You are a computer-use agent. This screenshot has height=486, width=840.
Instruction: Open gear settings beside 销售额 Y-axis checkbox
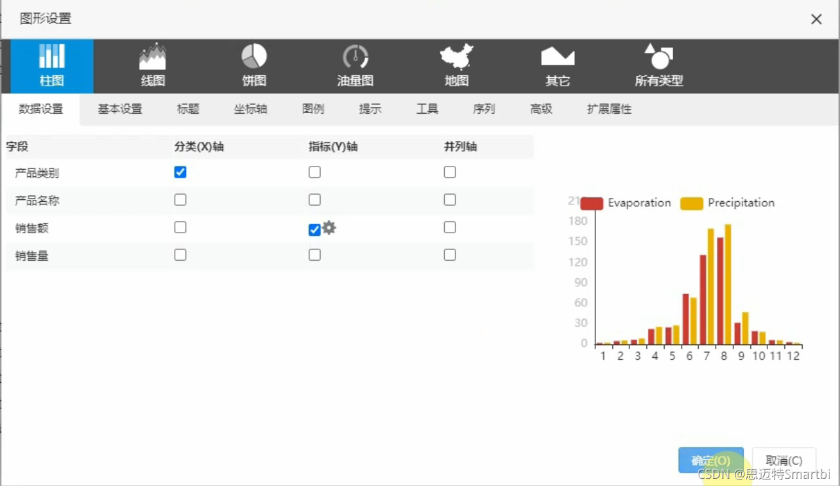[x=328, y=227]
